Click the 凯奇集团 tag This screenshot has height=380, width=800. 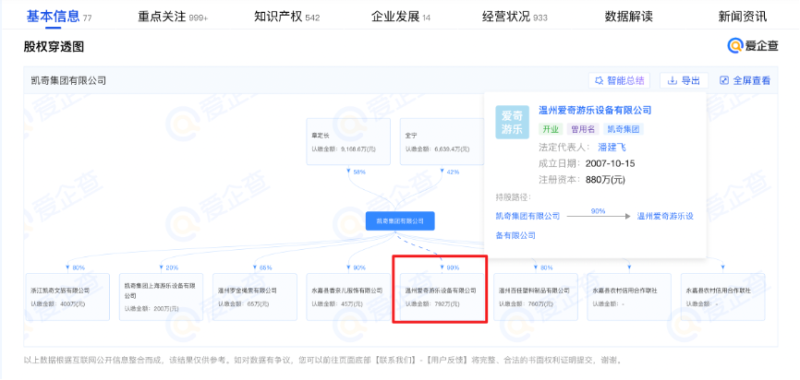tap(623, 129)
